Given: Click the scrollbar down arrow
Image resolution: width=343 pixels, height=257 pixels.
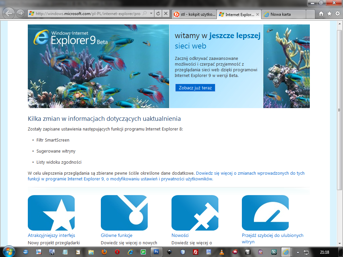Looking at the screenshot, I should [340, 243].
